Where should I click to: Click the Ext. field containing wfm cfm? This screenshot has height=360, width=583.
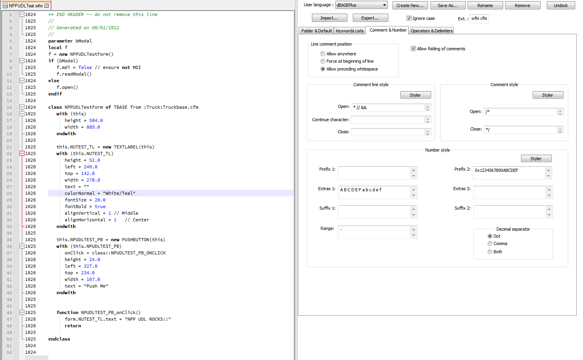coord(479,18)
